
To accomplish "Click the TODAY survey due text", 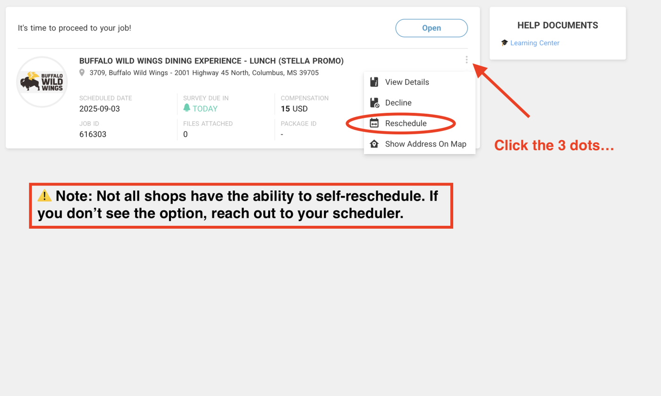I will [205, 109].
